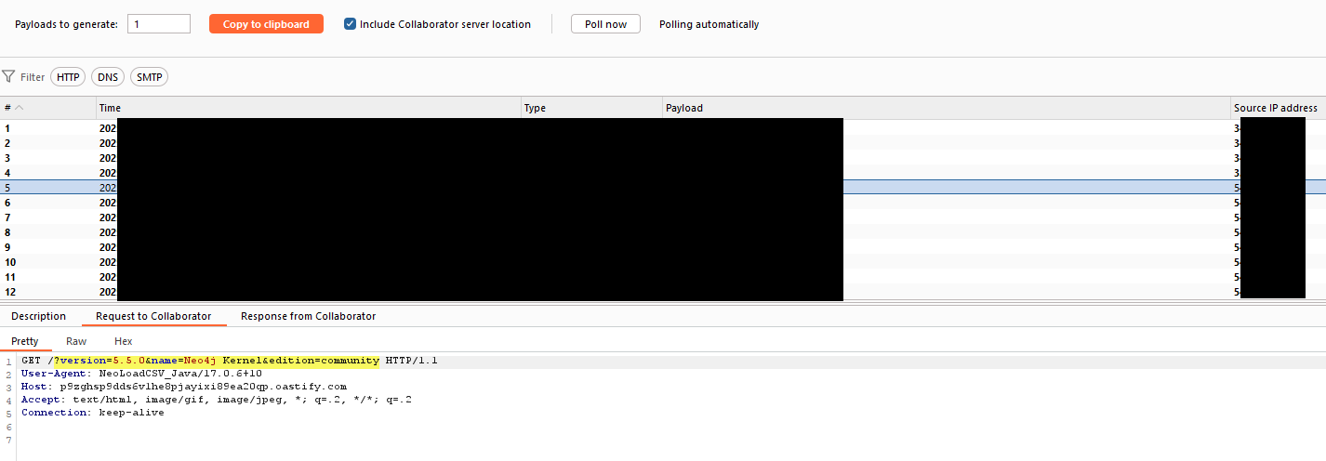Sort by Source IP address column

tap(1275, 108)
